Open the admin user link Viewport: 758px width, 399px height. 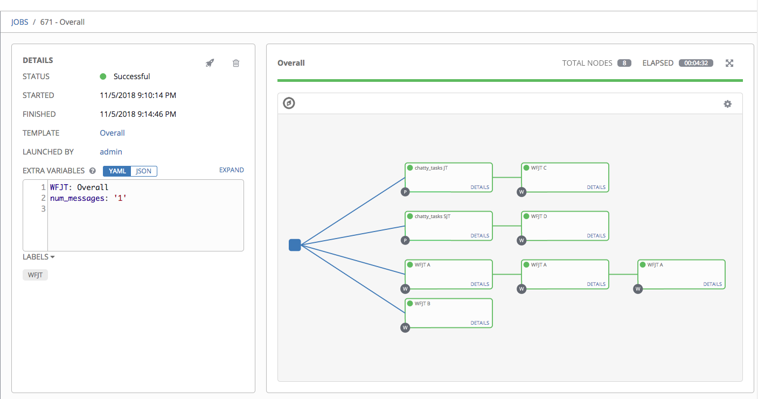point(111,152)
